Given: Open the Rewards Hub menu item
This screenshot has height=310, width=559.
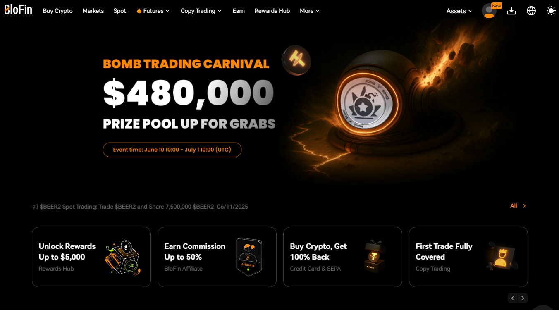Looking at the screenshot, I should [272, 11].
